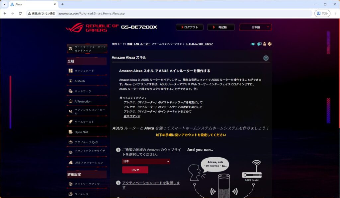Screen dimensions: 340x198
Task: Expand the 日本語 language dropdown
Action: (255, 27)
